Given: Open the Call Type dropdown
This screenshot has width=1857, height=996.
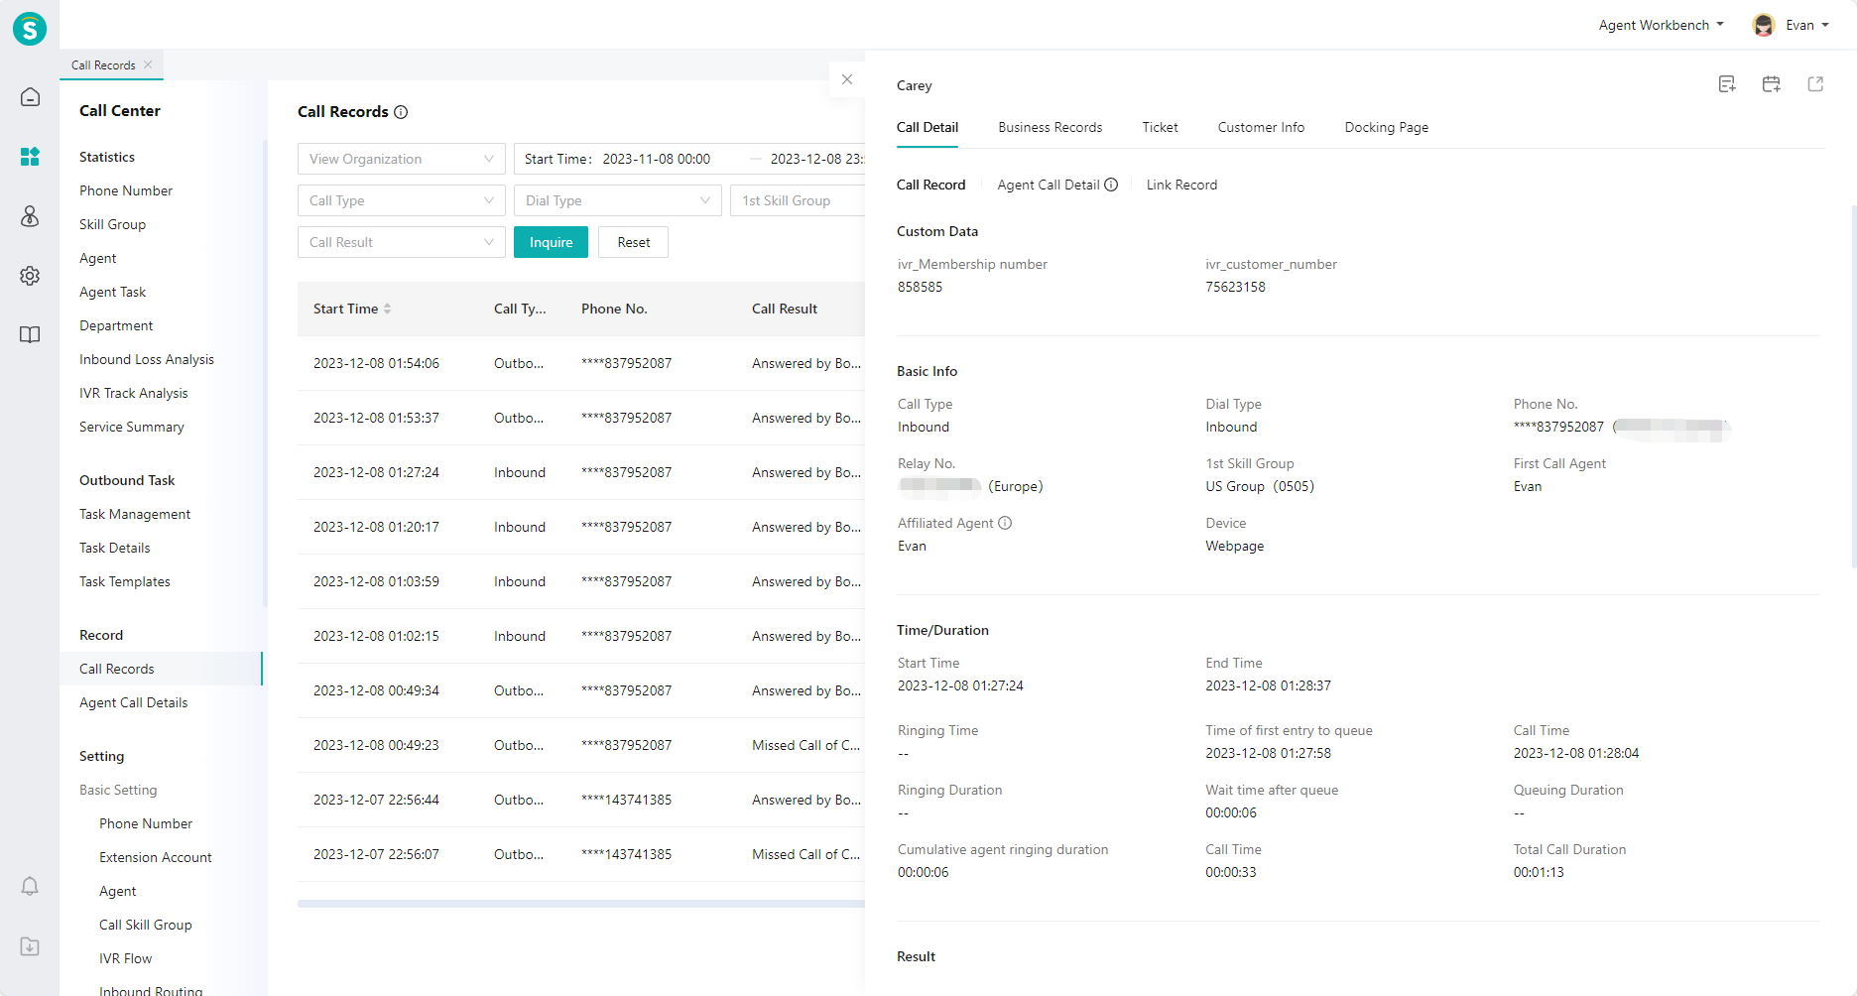Looking at the screenshot, I should pyautogui.click(x=402, y=200).
